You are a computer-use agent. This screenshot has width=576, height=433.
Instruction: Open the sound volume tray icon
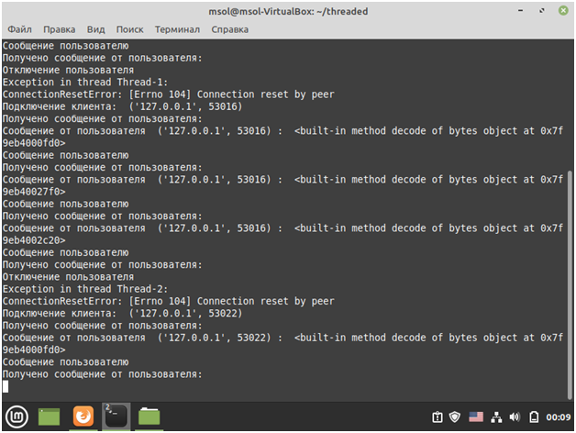[x=515, y=417]
